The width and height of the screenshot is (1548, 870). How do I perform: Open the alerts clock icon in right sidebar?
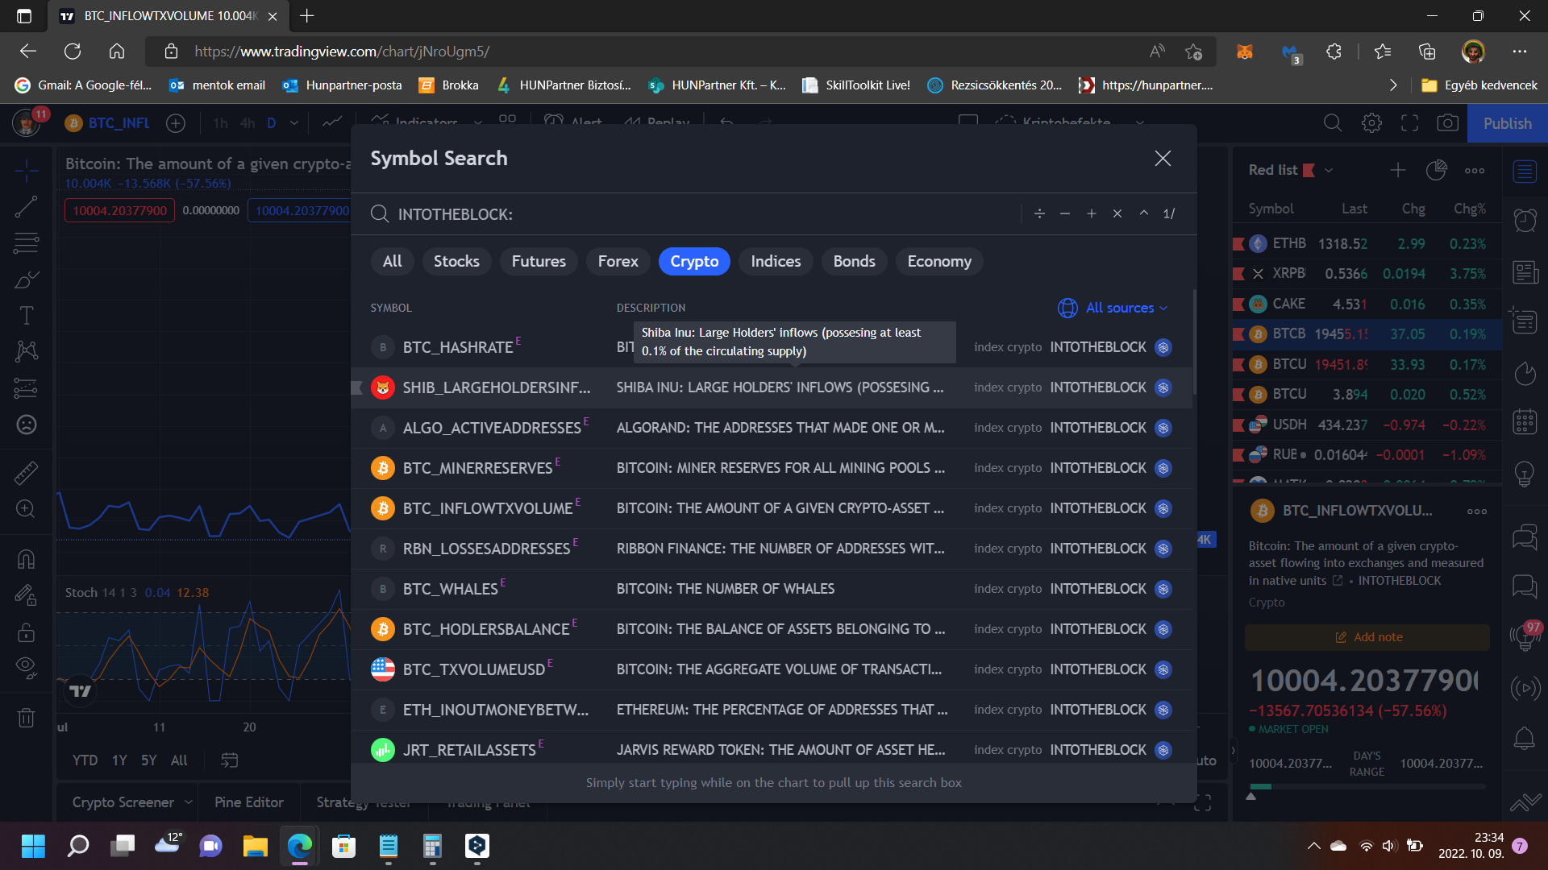[x=1525, y=220]
